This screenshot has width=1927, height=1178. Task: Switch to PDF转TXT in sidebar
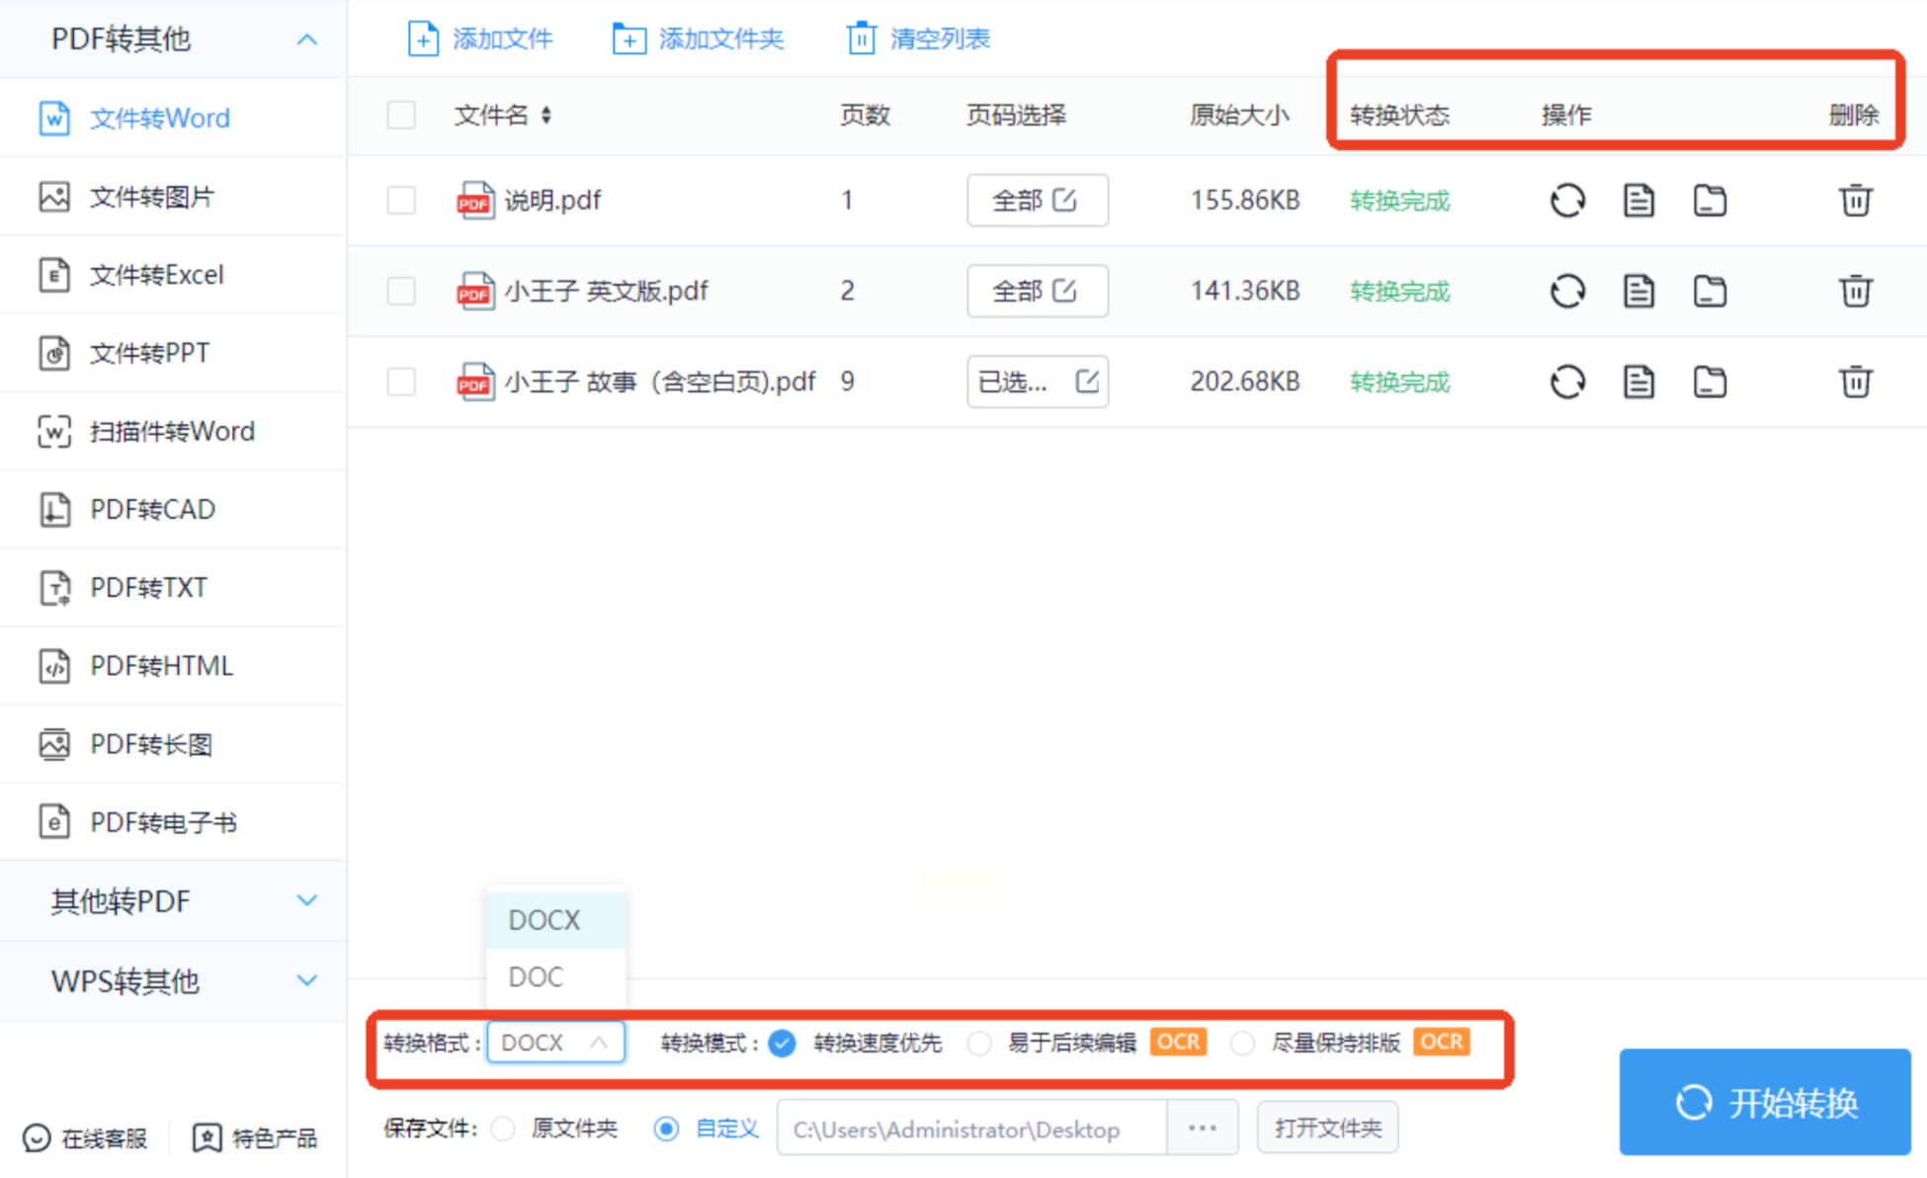click(148, 588)
